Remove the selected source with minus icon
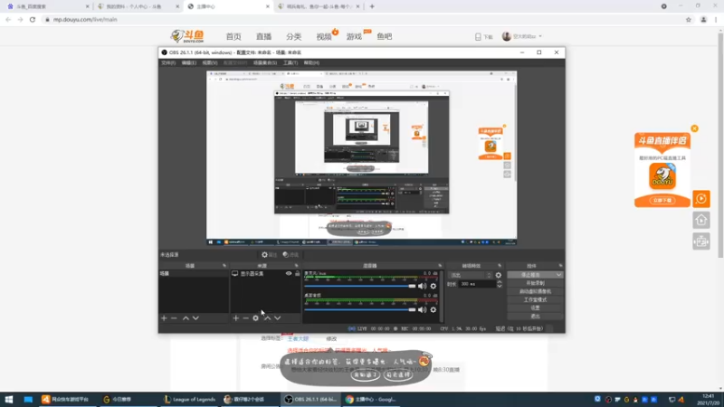Screen dimensions: 724x407 245,318
